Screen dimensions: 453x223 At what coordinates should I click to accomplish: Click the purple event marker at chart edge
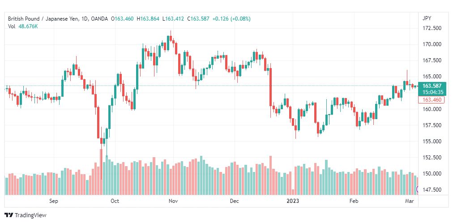417,189
